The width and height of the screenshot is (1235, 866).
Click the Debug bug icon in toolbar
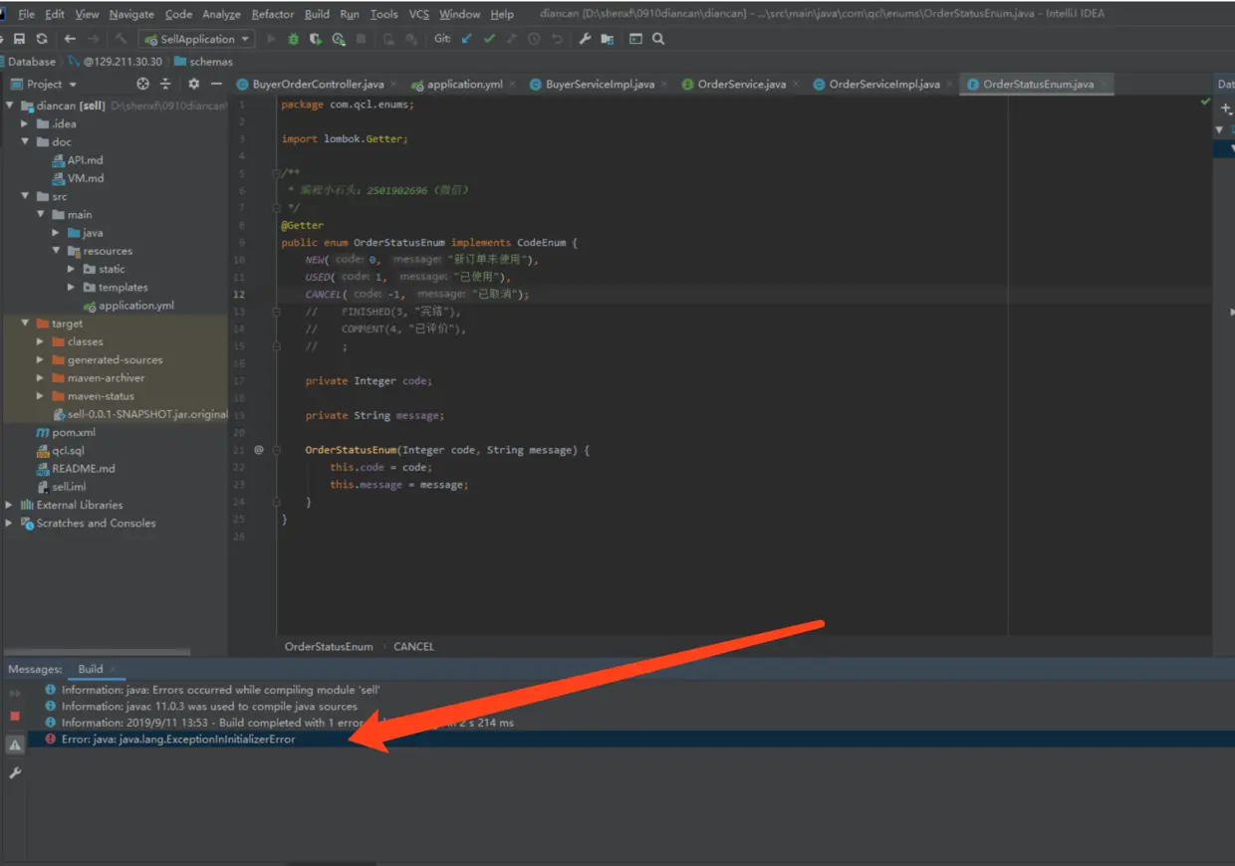(293, 39)
